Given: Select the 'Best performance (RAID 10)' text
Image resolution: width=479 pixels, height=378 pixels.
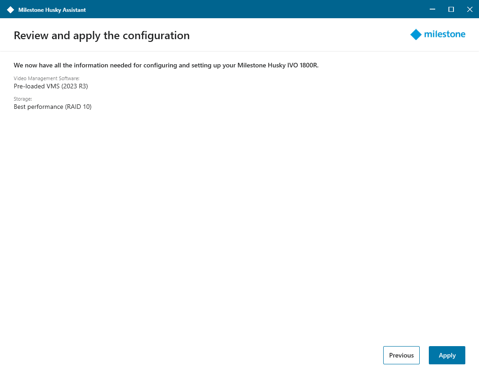Looking at the screenshot, I should point(52,107).
